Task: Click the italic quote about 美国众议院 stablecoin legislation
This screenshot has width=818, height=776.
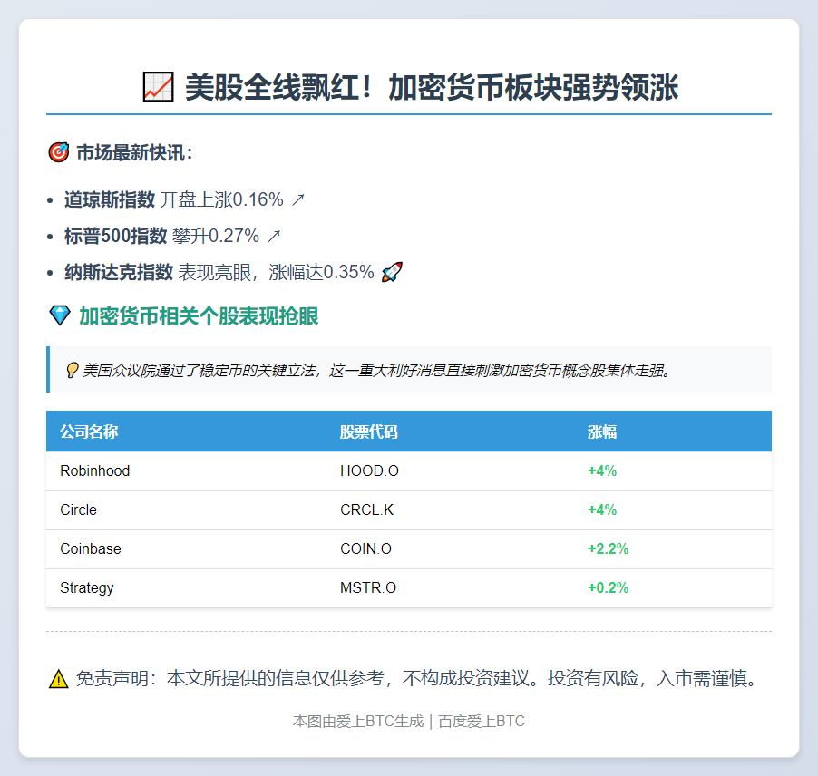Action: (376, 370)
